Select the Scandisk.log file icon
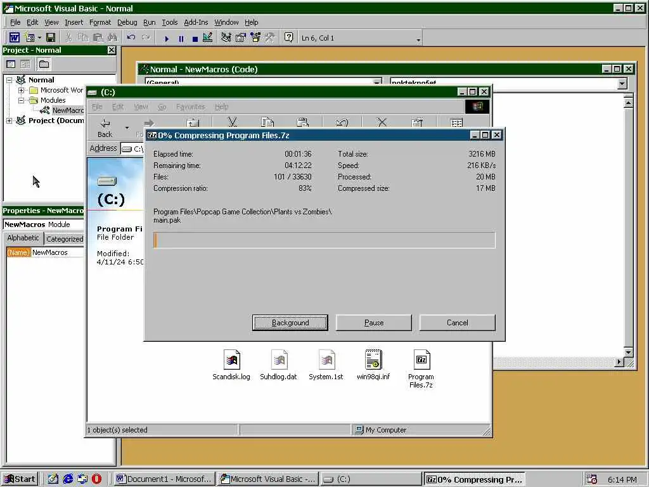This screenshot has width=649, height=487. 231,365
